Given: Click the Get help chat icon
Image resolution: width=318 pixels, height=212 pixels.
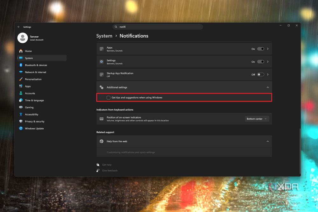Looking at the screenshot, I should tap(98, 165).
